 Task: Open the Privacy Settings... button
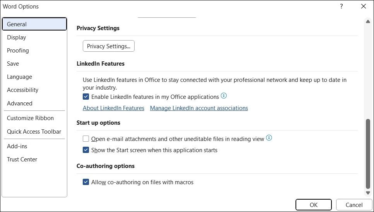coord(109,46)
